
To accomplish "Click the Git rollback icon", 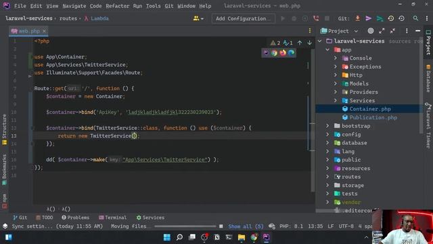I will point(401,18).
